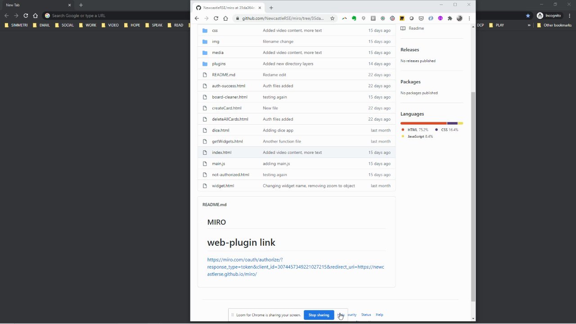The width and height of the screenshot is (576, 324).
Task: Go back in the GitHub window
Action: [x=197, y=18]
